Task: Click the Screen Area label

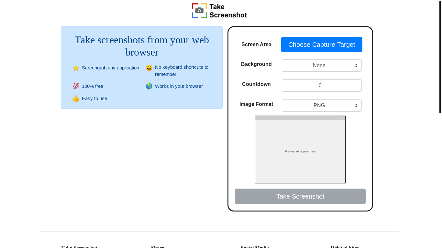Action: coord(256,45)
